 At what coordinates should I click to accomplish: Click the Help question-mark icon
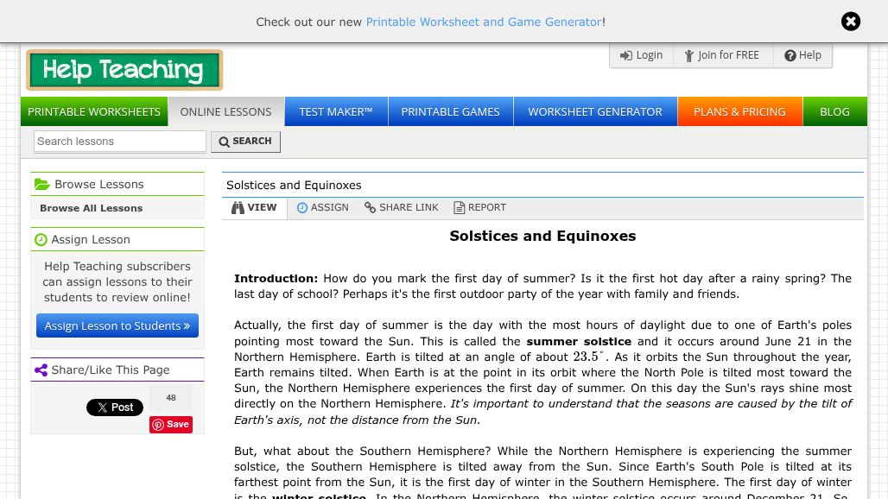791,55
